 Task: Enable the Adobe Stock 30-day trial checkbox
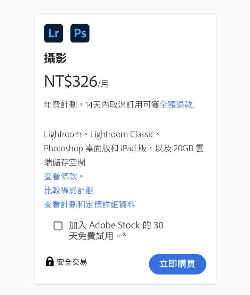coord(58,226)
